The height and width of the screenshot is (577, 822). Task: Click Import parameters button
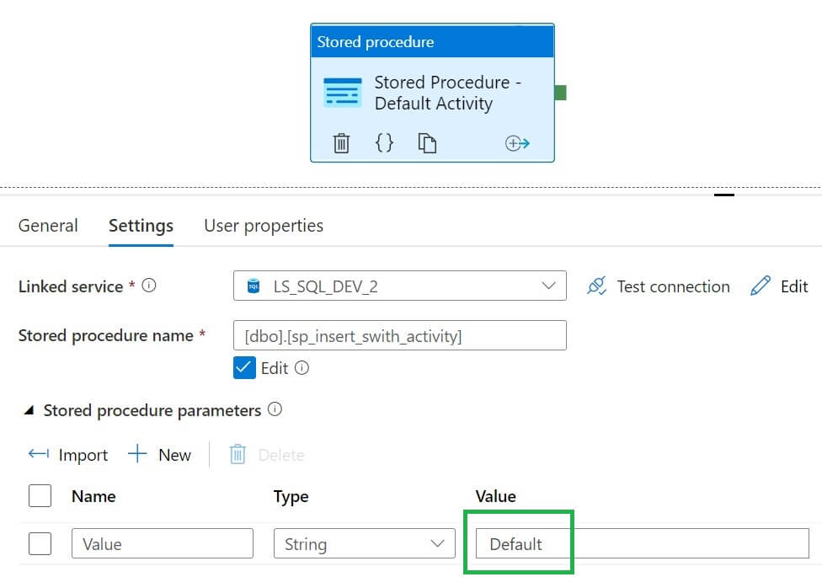(68, 455)
